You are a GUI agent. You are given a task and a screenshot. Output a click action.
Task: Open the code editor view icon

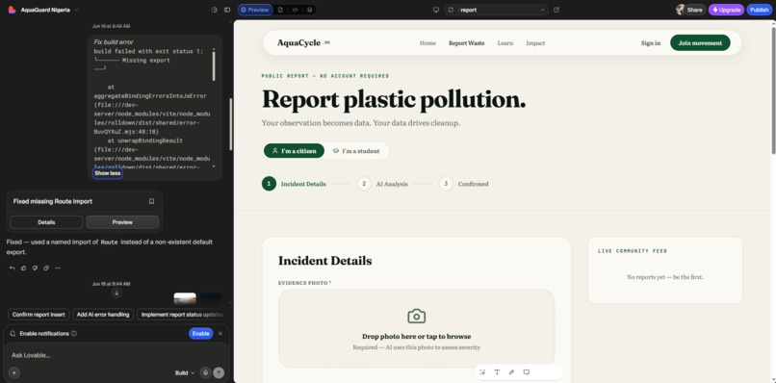point(295,10)
